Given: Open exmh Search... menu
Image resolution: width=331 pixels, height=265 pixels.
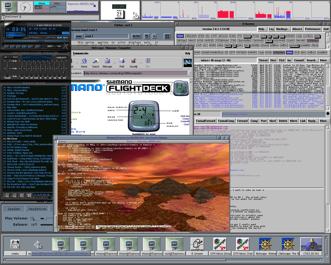Looking at the screenshot, I should point(312,60).
